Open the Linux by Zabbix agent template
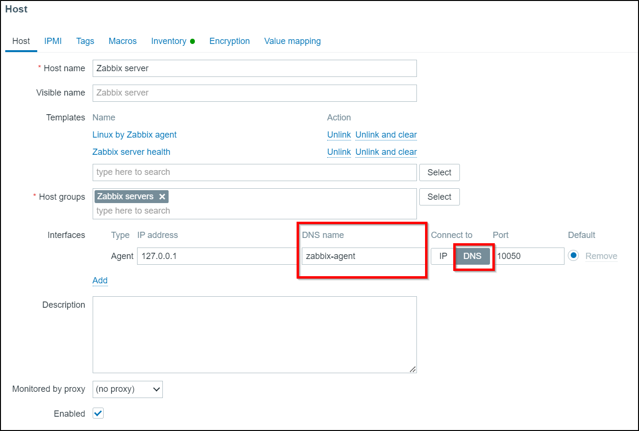This screenshot has width=639, height=431. click(135, 135)
